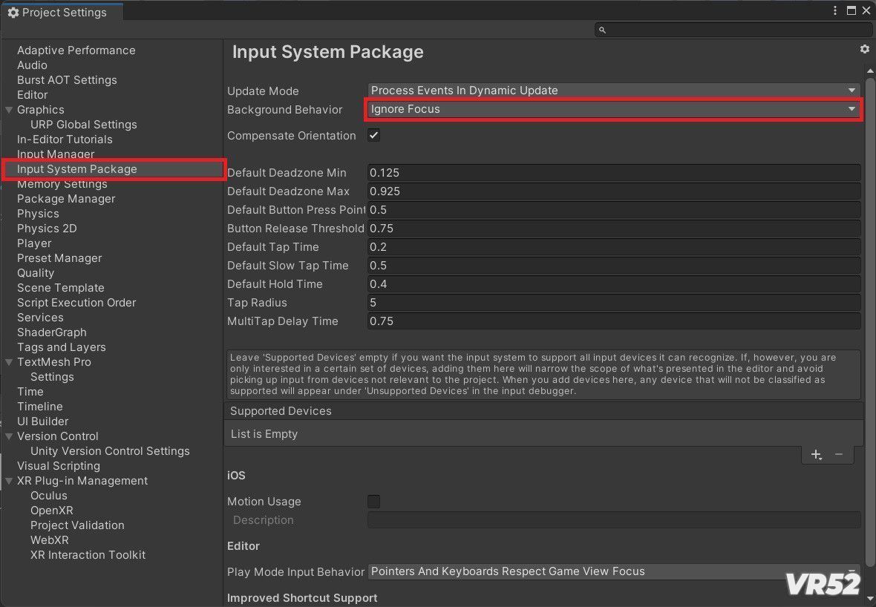Open the settings gear menu for Input System Package
This screenshot has width=876, height=607.
coord(864,49)
